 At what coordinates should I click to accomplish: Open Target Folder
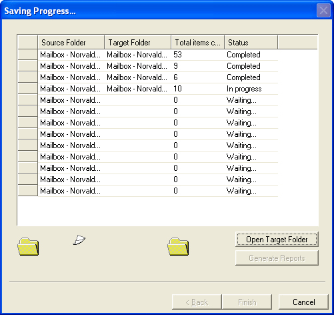pos(277,240)
